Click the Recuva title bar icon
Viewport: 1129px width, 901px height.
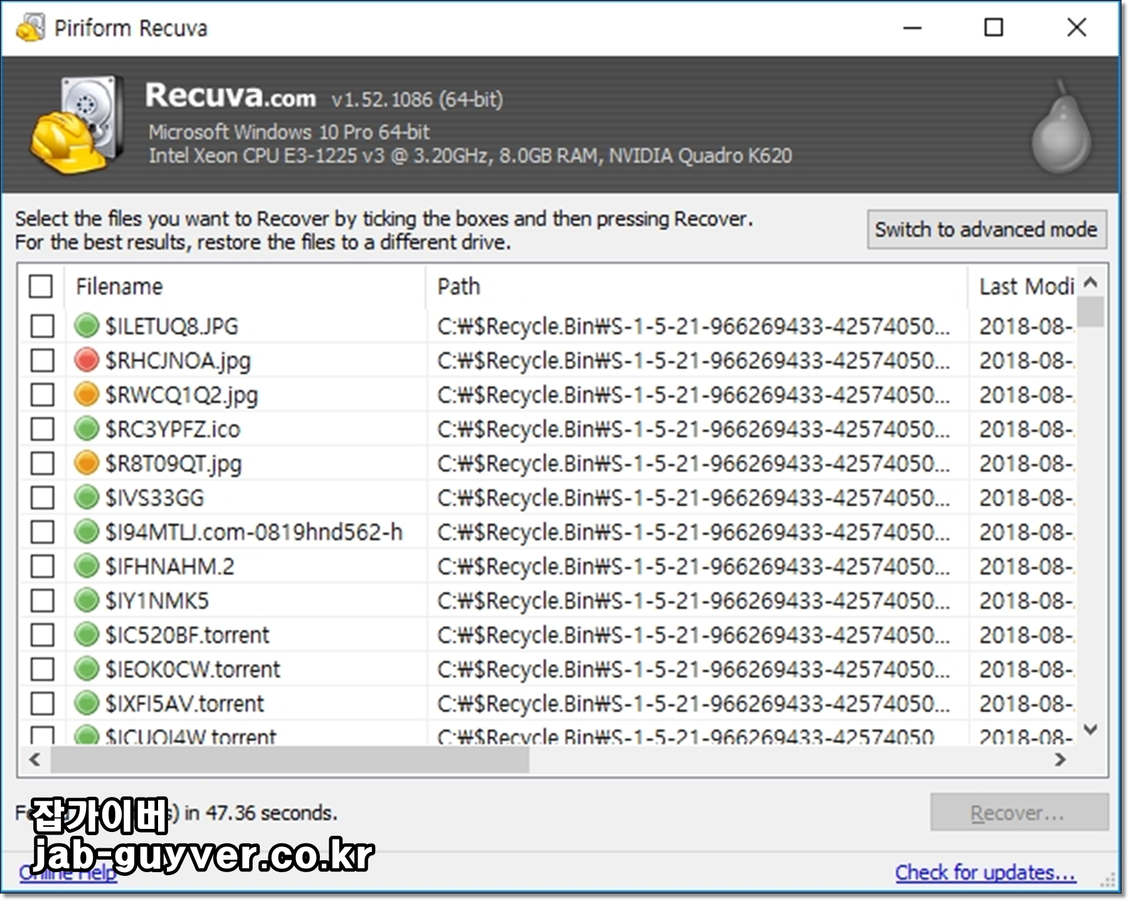click(30, 28)
